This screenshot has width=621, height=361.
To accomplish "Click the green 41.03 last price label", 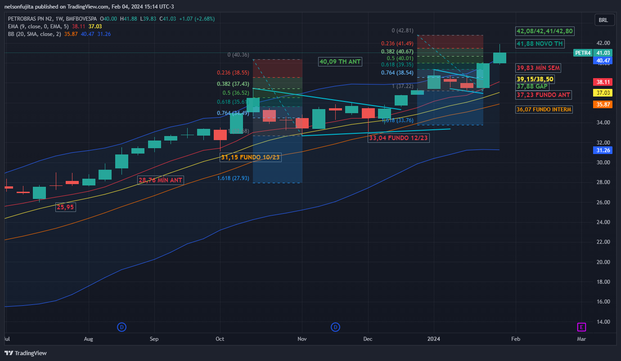I will (603, 53).
